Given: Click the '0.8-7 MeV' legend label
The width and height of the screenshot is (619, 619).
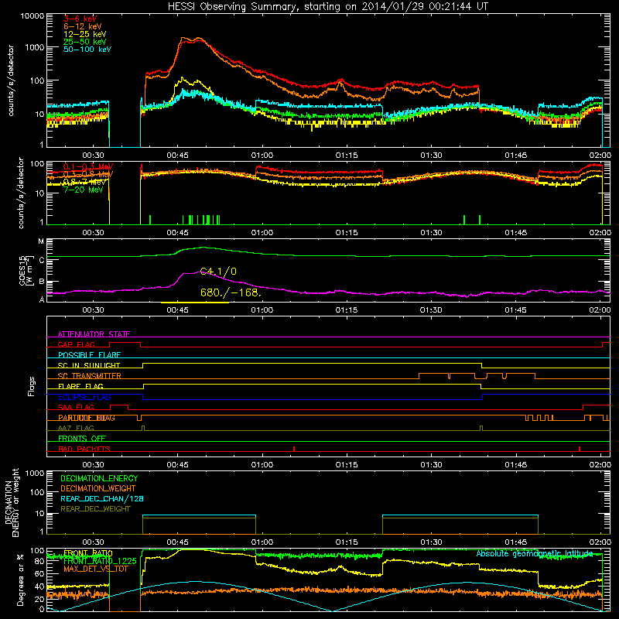Looking at the screenshot, I should click(84, 182).
